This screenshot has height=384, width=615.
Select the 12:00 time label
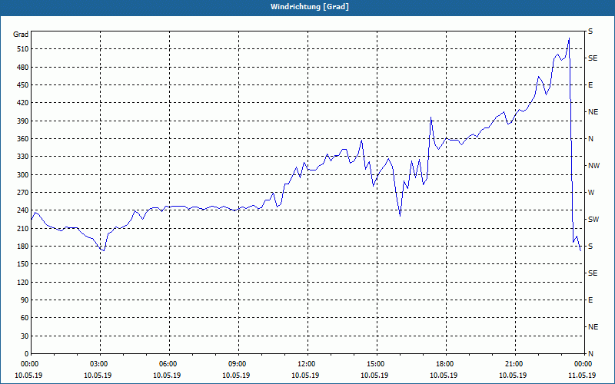point(307,364)
